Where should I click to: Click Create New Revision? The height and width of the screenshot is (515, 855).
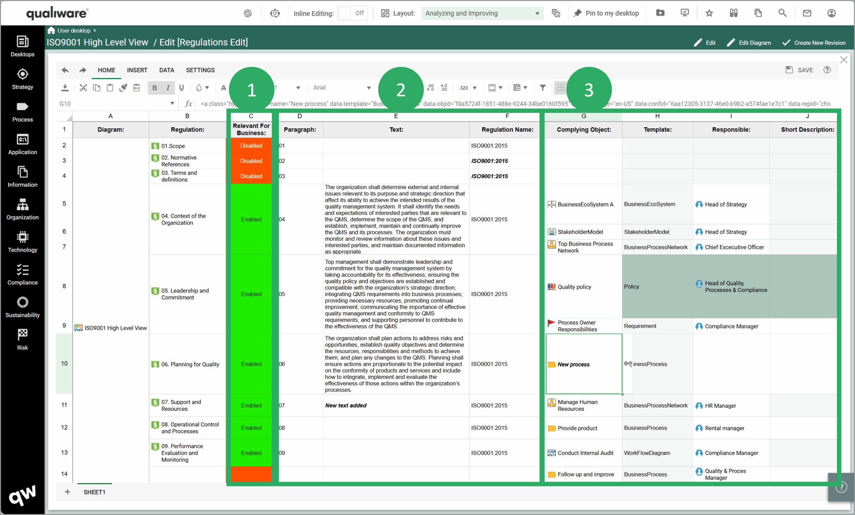814,43
